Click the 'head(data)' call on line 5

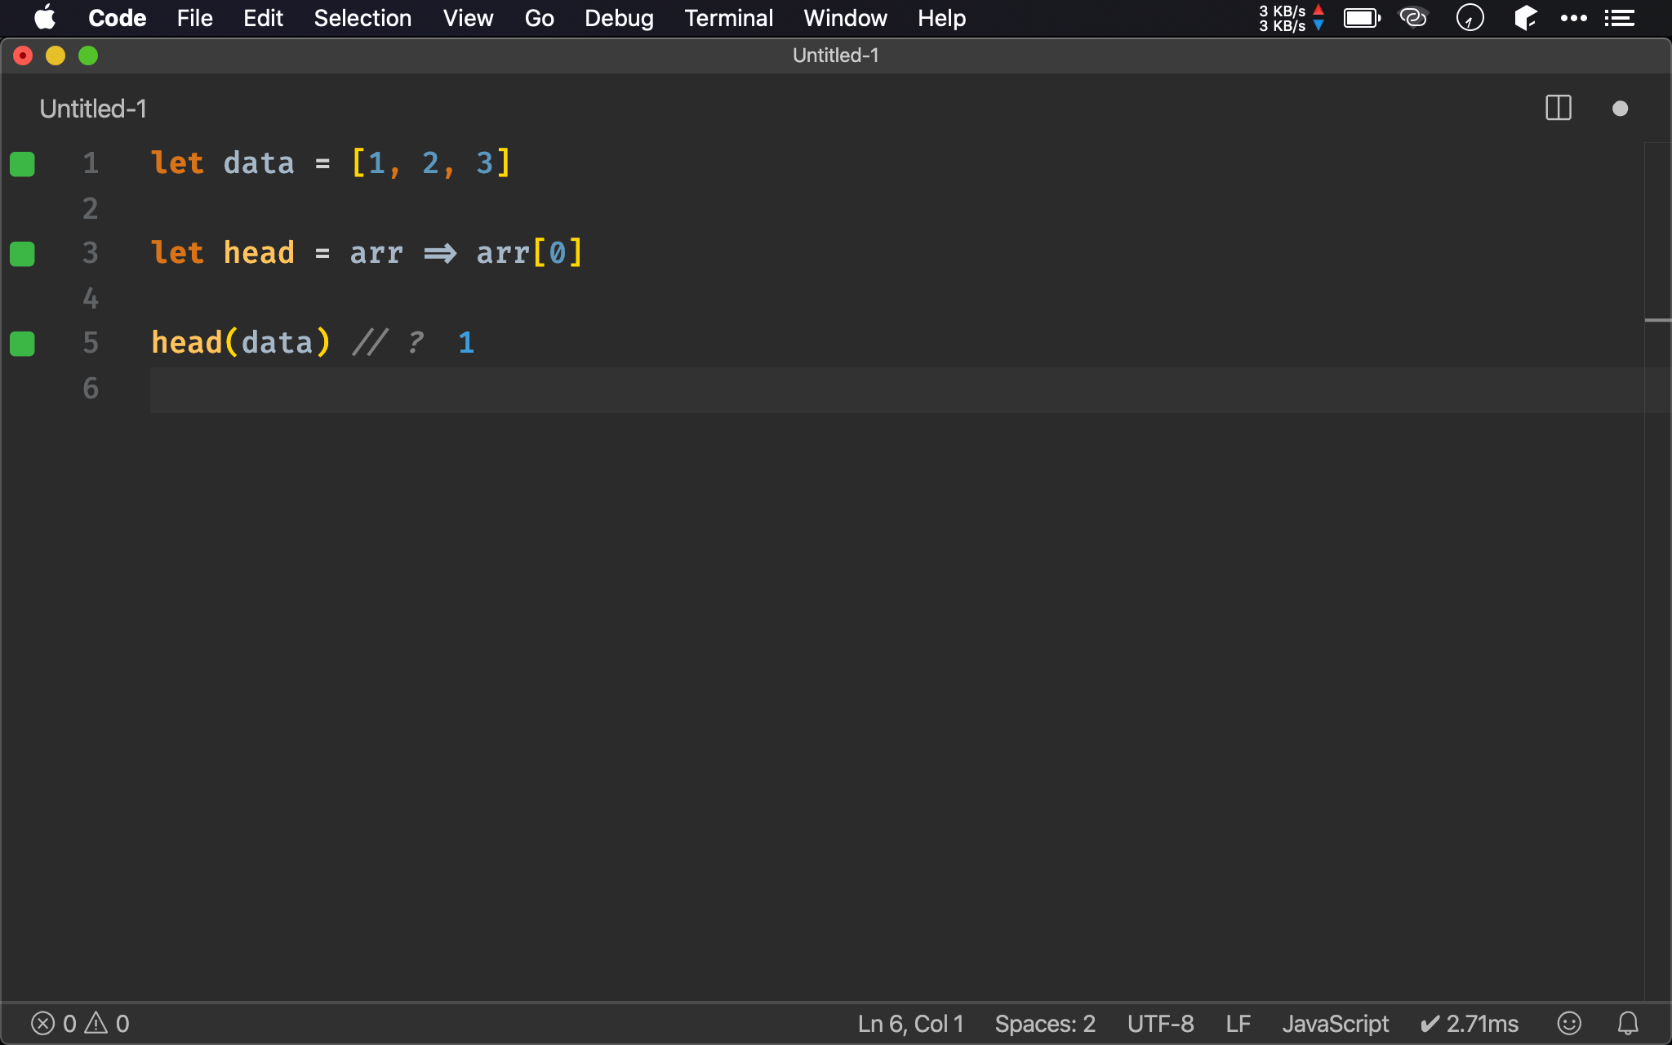click(x=241, y=343)
